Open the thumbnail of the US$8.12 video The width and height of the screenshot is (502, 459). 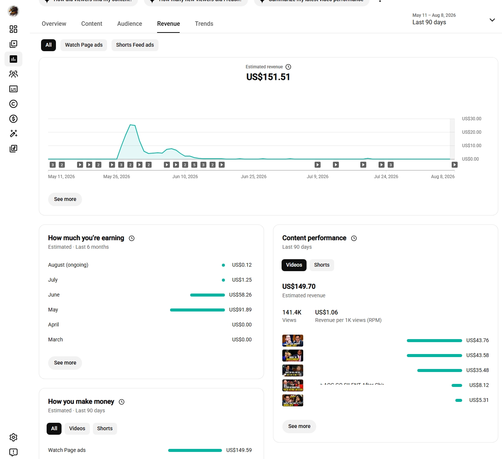(x=293, y=385)
